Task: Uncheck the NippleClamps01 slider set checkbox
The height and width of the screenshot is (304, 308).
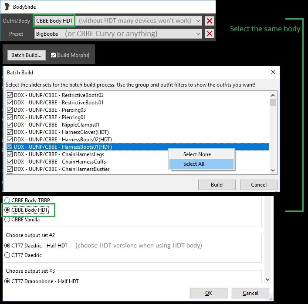Action: 10,124
